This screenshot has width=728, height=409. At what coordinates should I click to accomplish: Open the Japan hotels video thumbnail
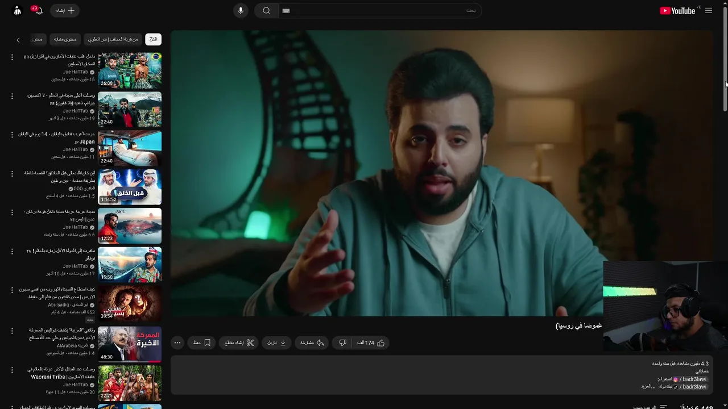point(130,148)
